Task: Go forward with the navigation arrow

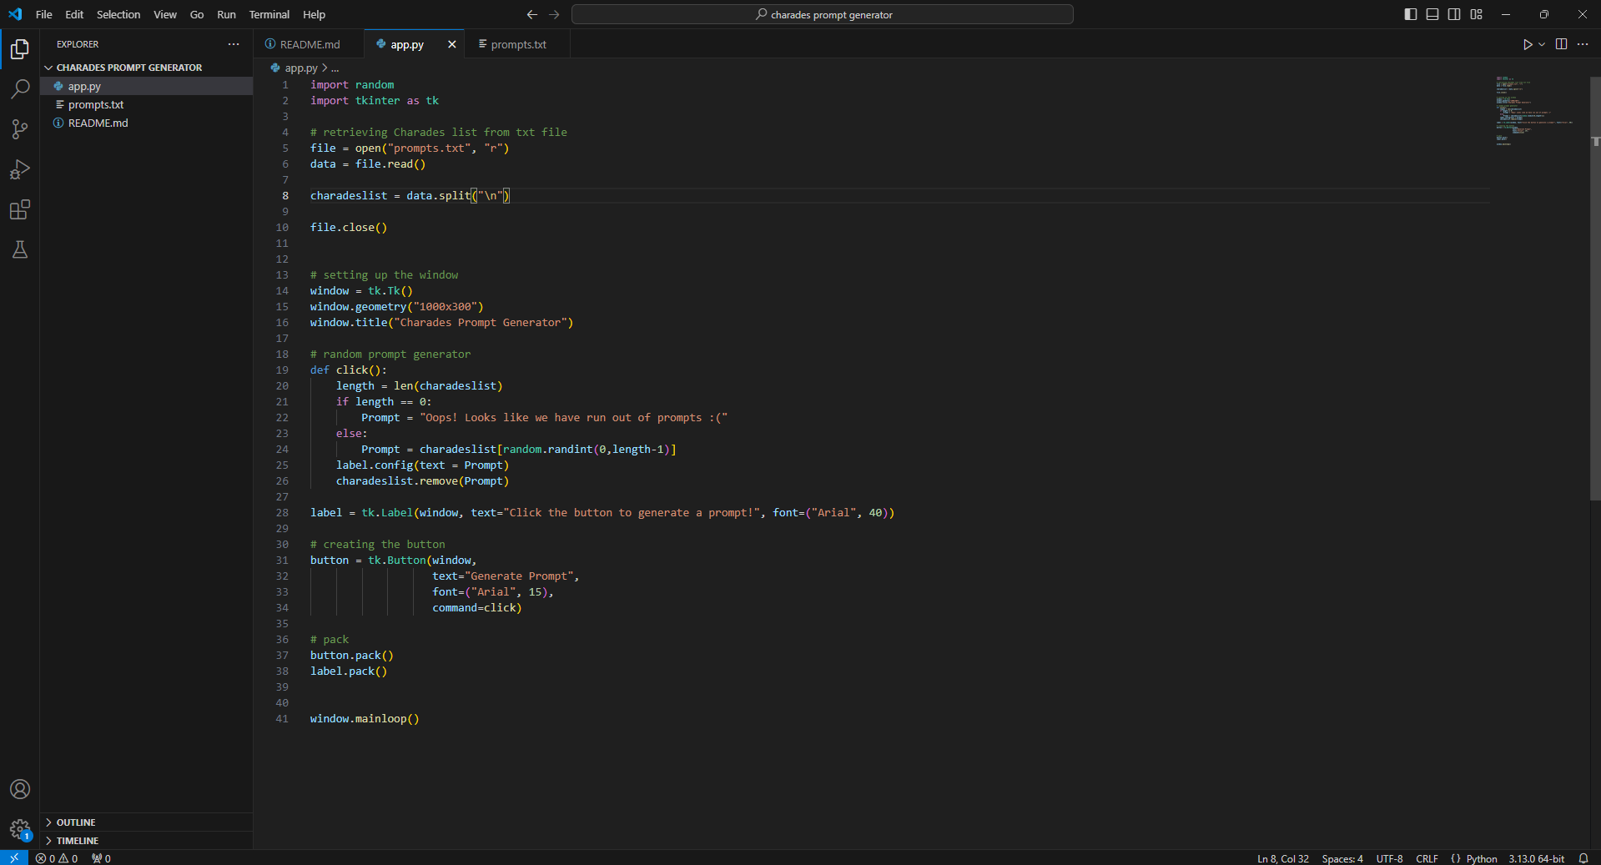Action: pyautogui.click(x=554, y=14)
